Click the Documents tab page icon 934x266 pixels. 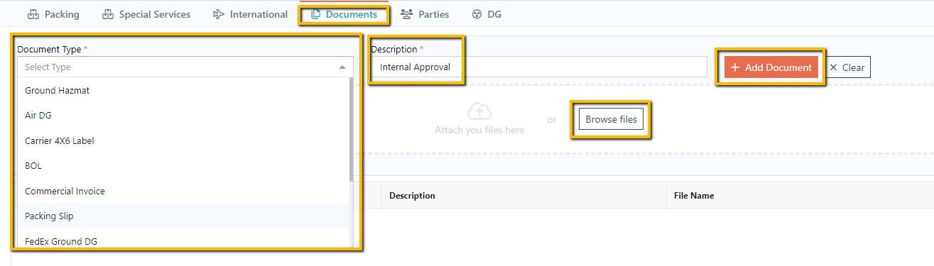coord(316,14)
